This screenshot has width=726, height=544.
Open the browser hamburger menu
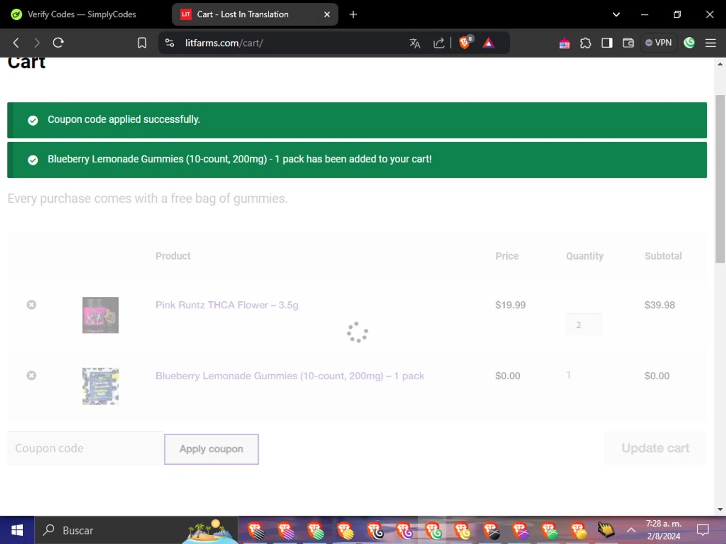coord(711,43)
